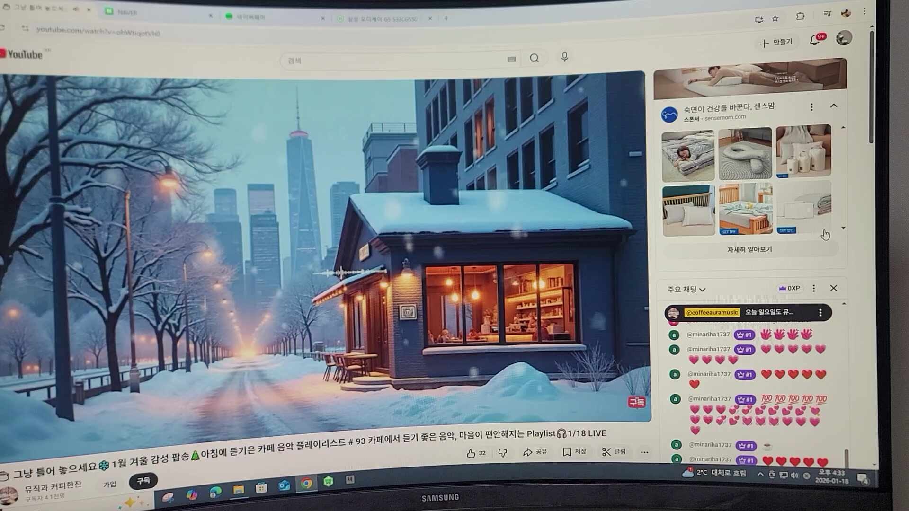Open the ad options three-dot menu
The image size is (909, 511).
[811, 107]
